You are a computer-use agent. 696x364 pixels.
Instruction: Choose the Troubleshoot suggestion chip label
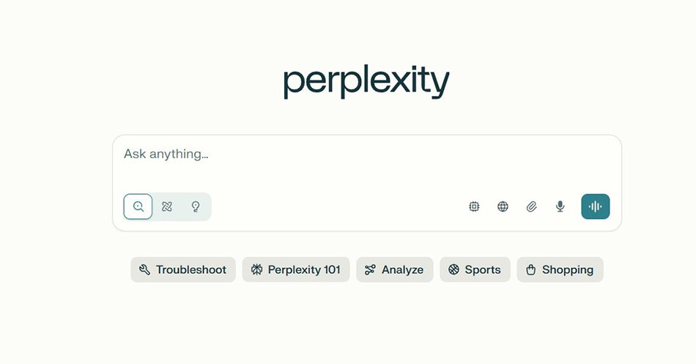[x=191, y=270]
